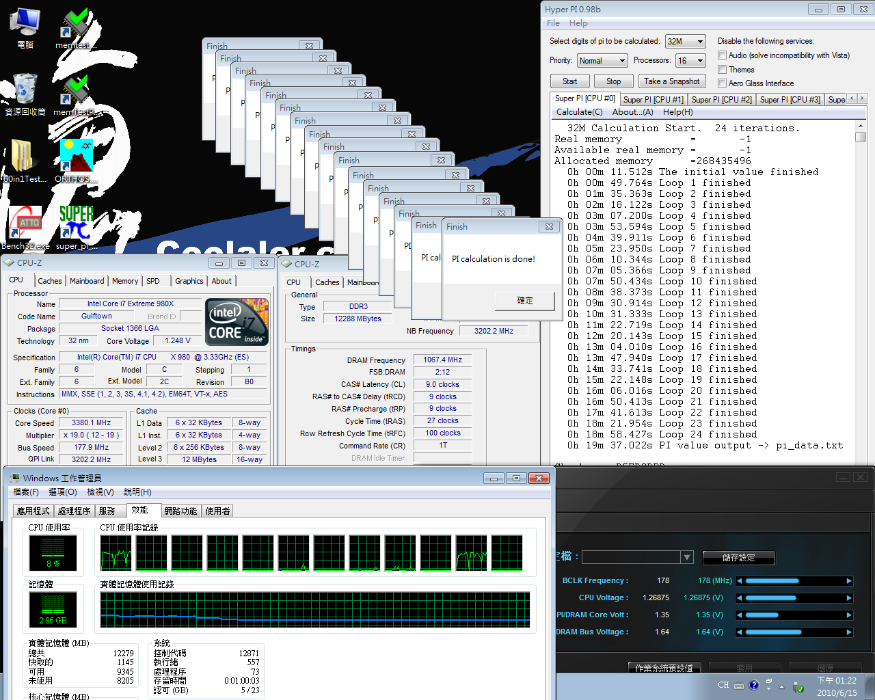Image resolution: width=875 pixels, height=700 pixels.
Task: Decrease DRAM Bus Voltage with left arrow
Action: pos(739,632)
